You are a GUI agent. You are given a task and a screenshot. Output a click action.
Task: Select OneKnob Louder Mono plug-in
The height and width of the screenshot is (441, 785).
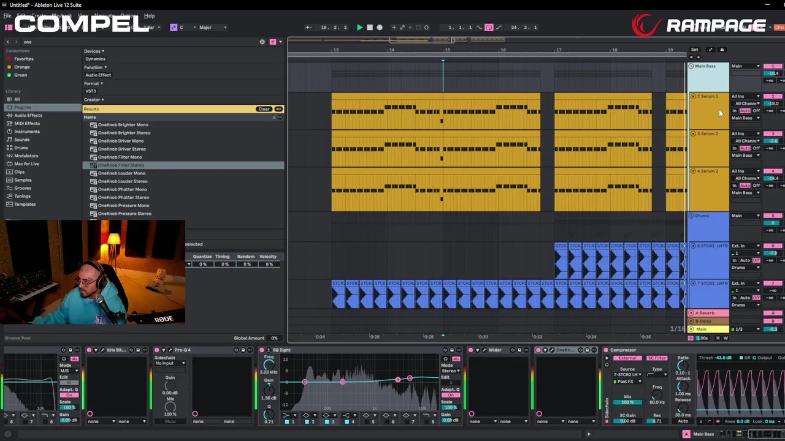(121, 173)
